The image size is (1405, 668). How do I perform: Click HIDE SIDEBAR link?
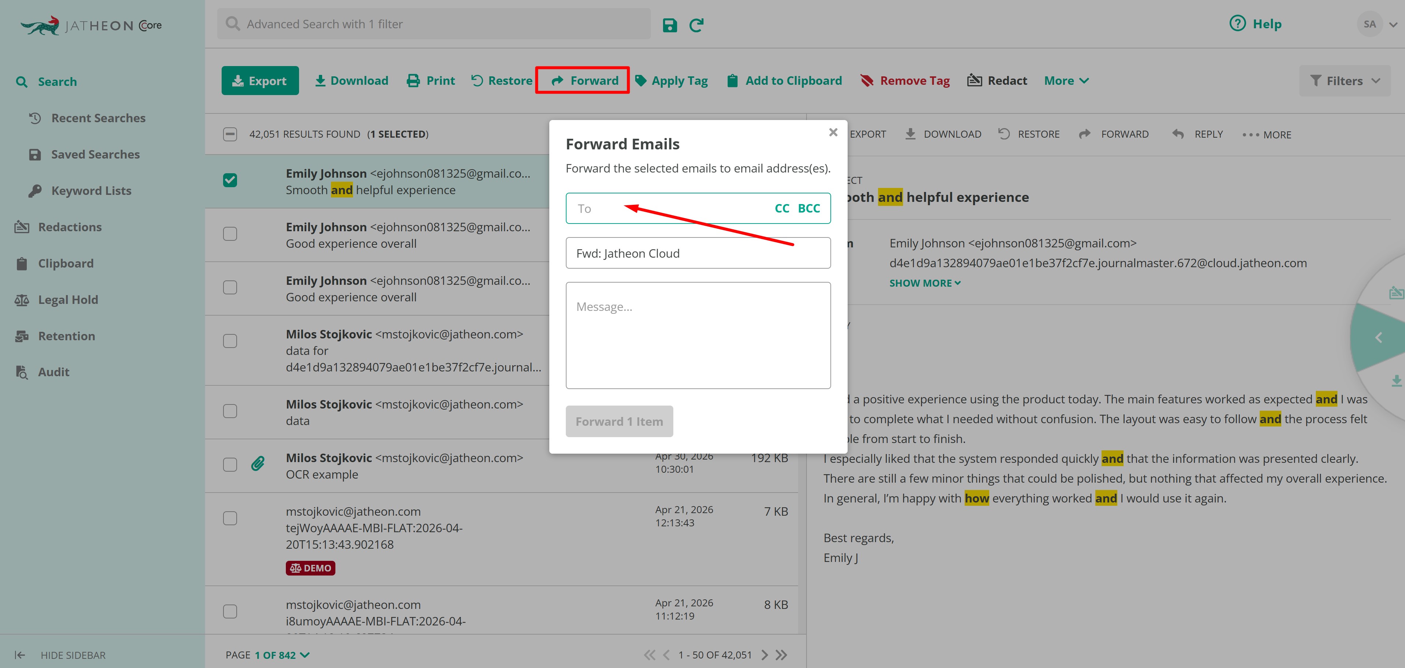point(73,655)
